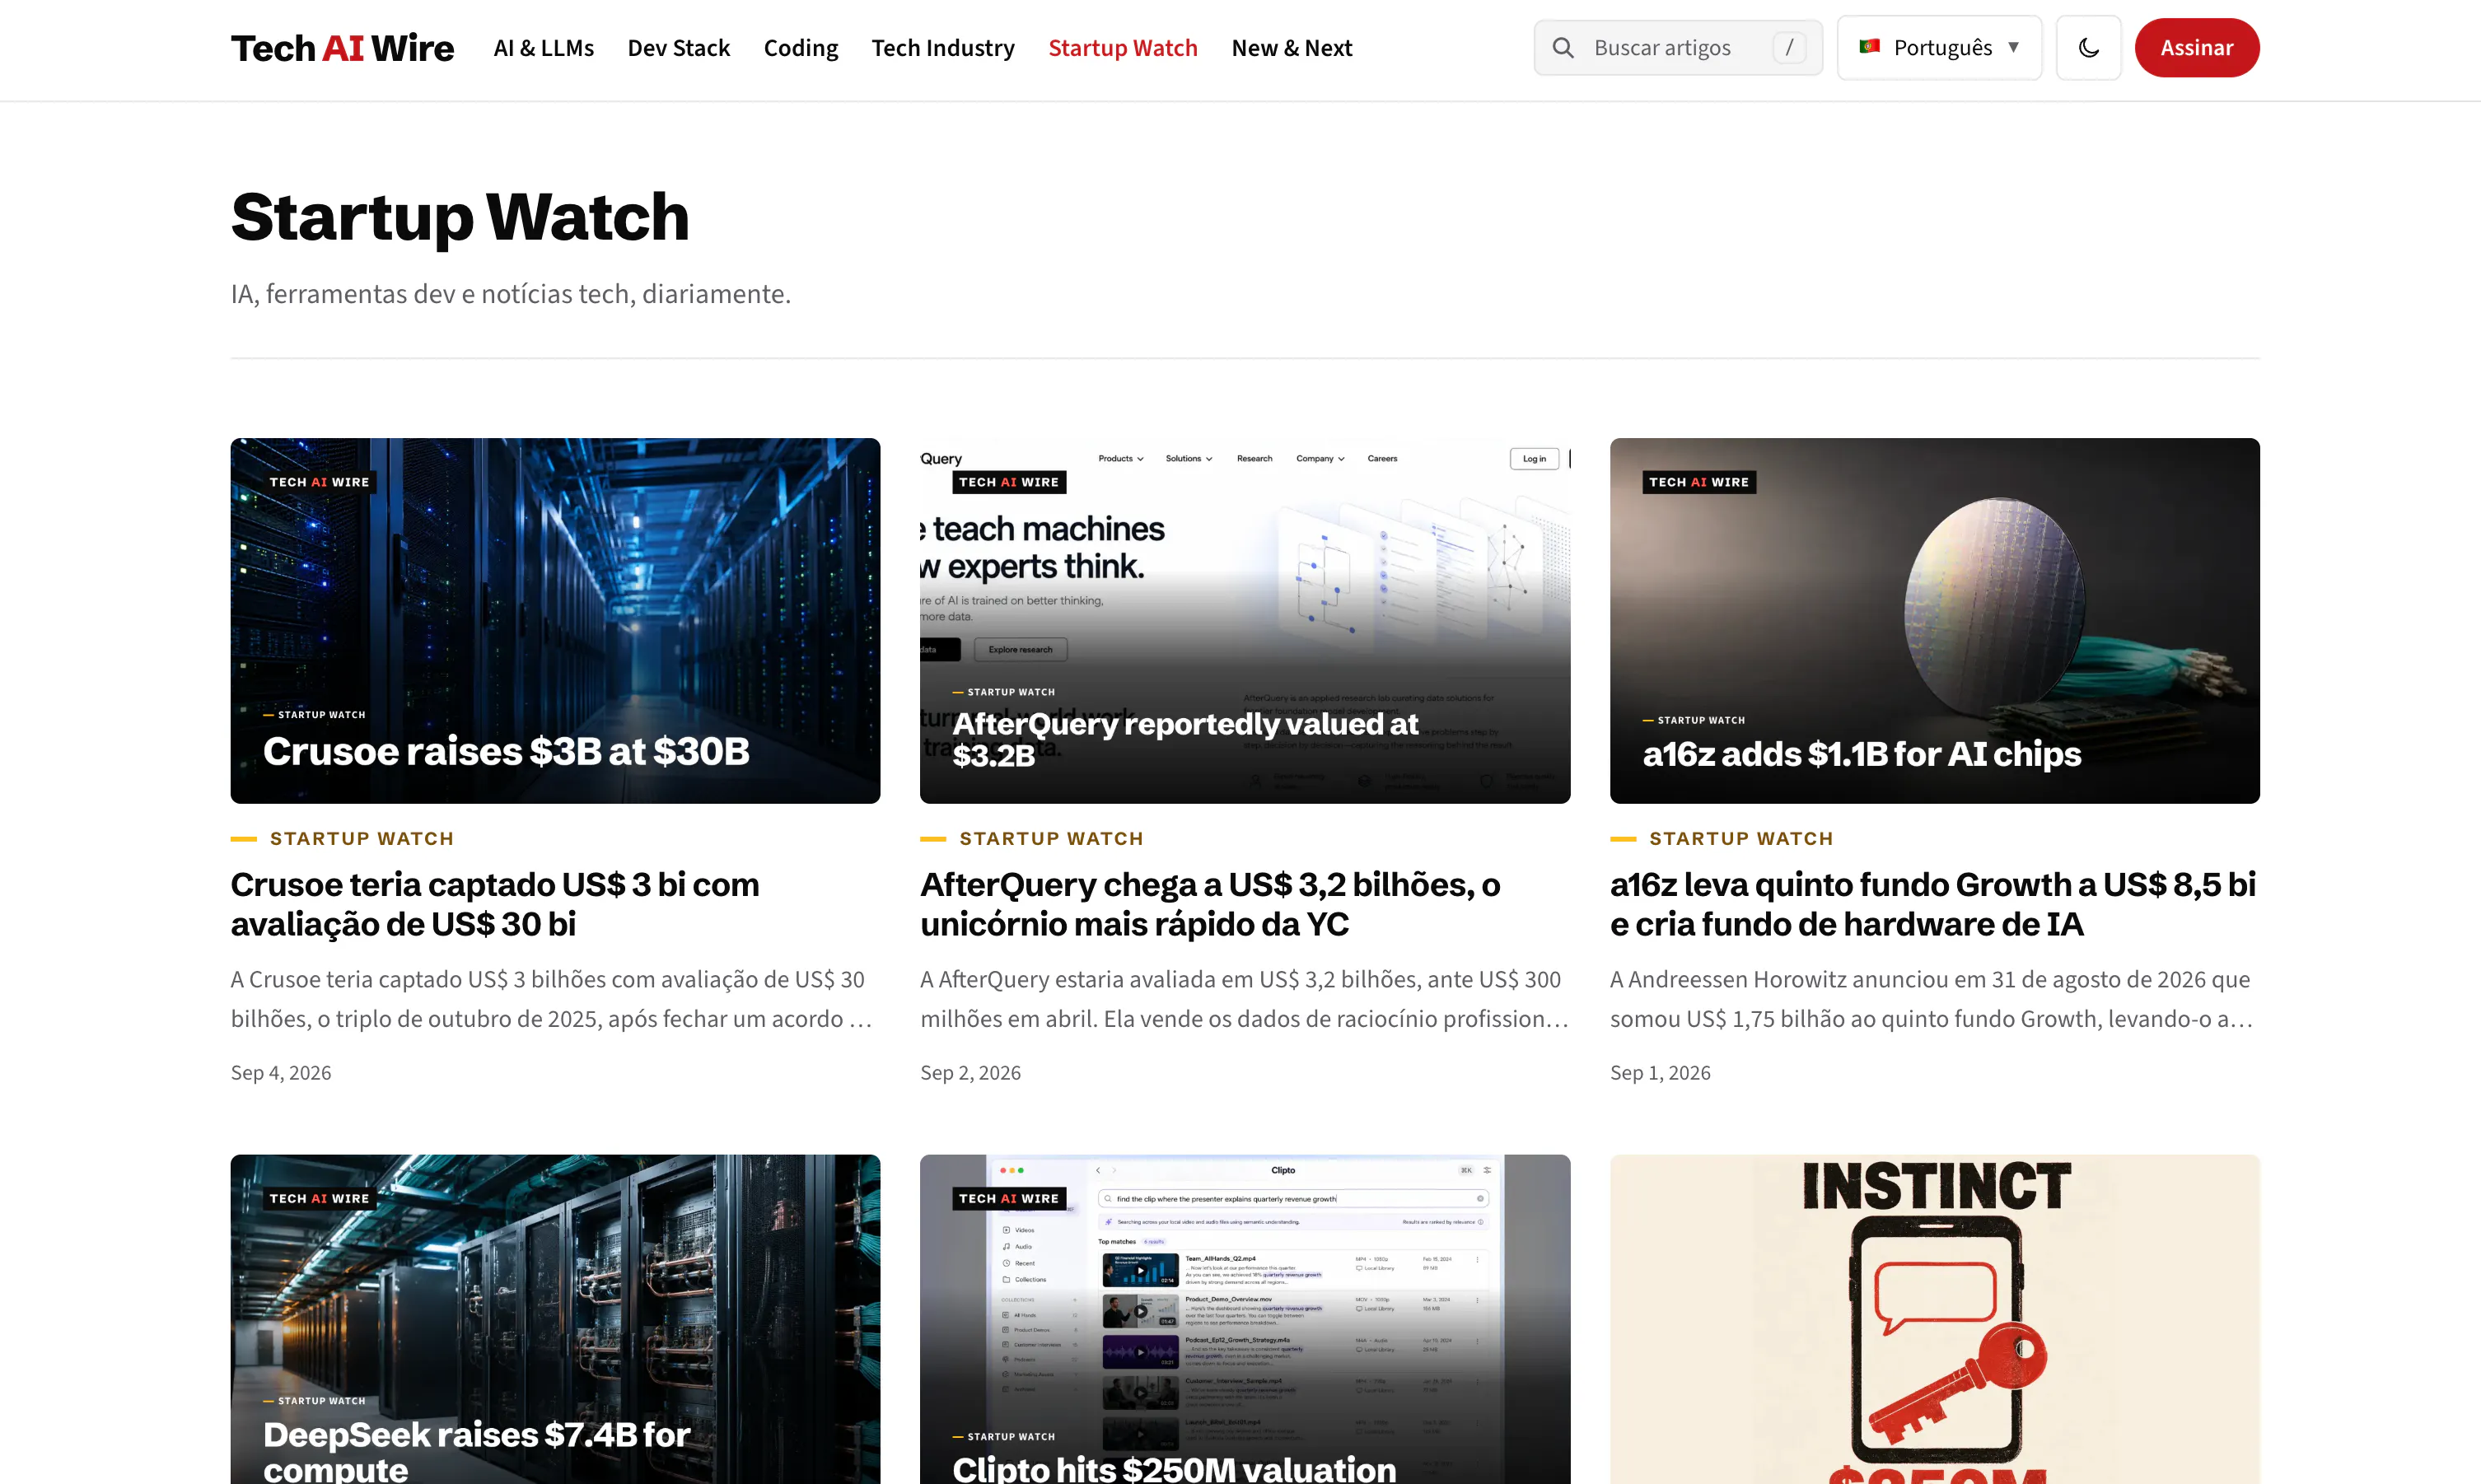Click the Tech AI Wire logo

(342, 48)
